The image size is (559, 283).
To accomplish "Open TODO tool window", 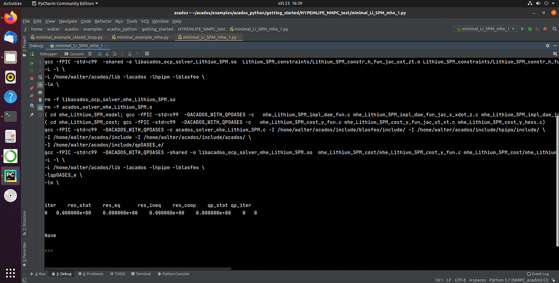I will (x=118, y=274).
